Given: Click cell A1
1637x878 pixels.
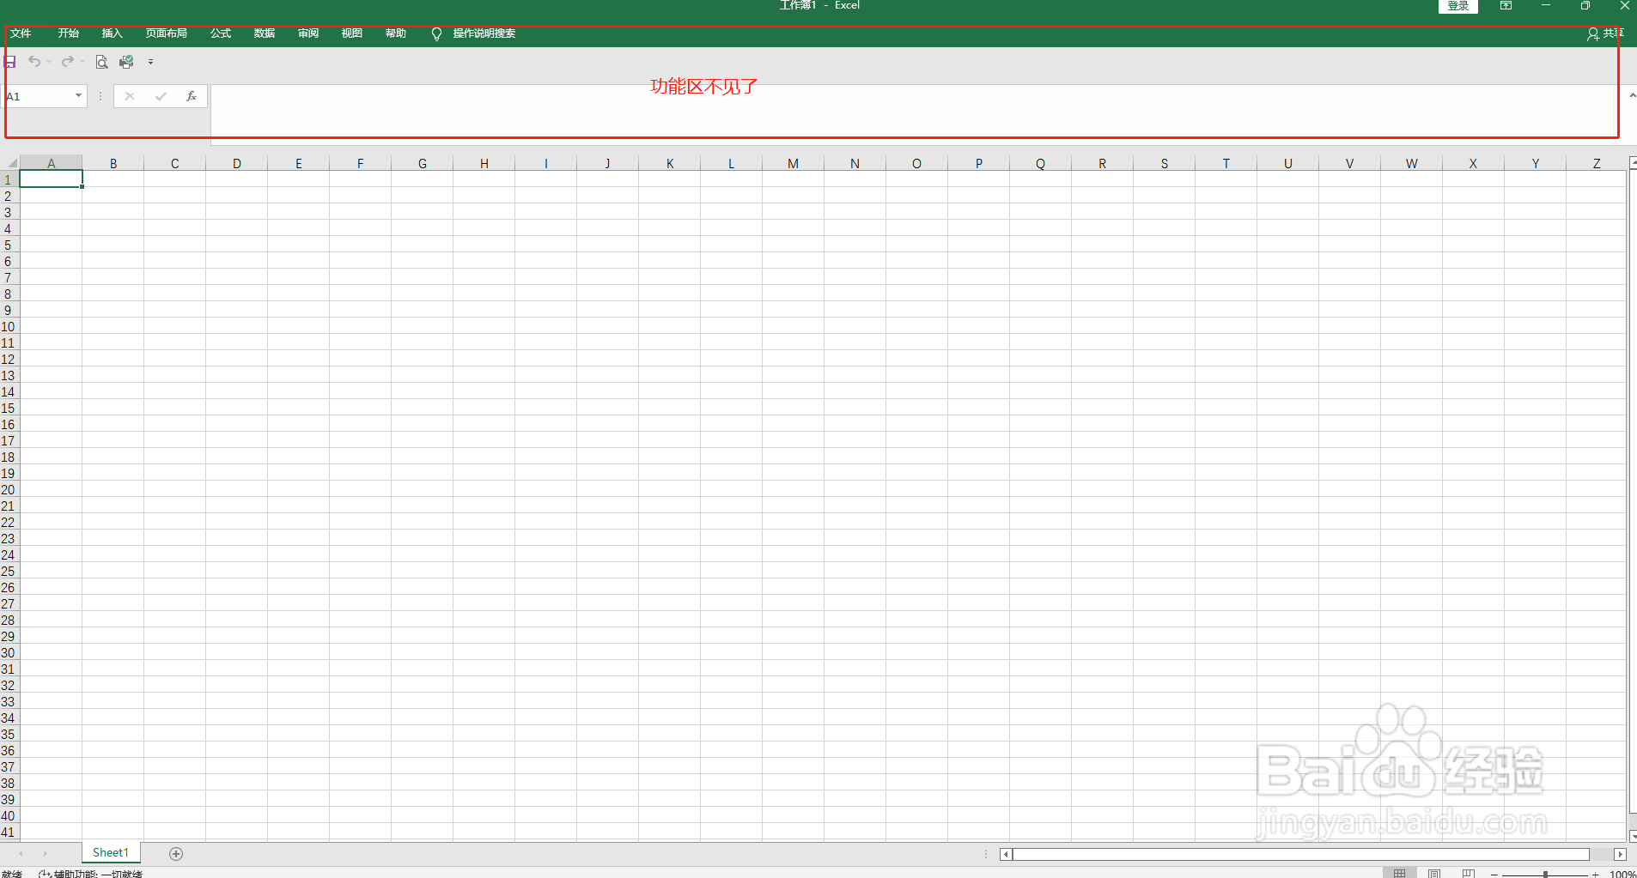Looking at the screenshot, I should click(52, 179).
